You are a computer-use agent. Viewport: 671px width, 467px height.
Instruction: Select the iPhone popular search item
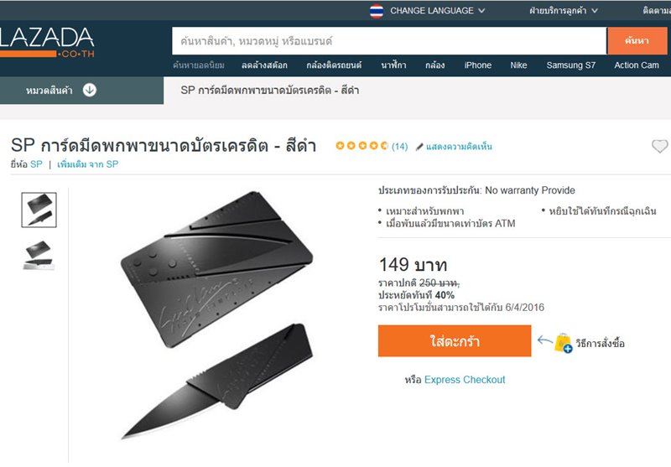(477, 65)
